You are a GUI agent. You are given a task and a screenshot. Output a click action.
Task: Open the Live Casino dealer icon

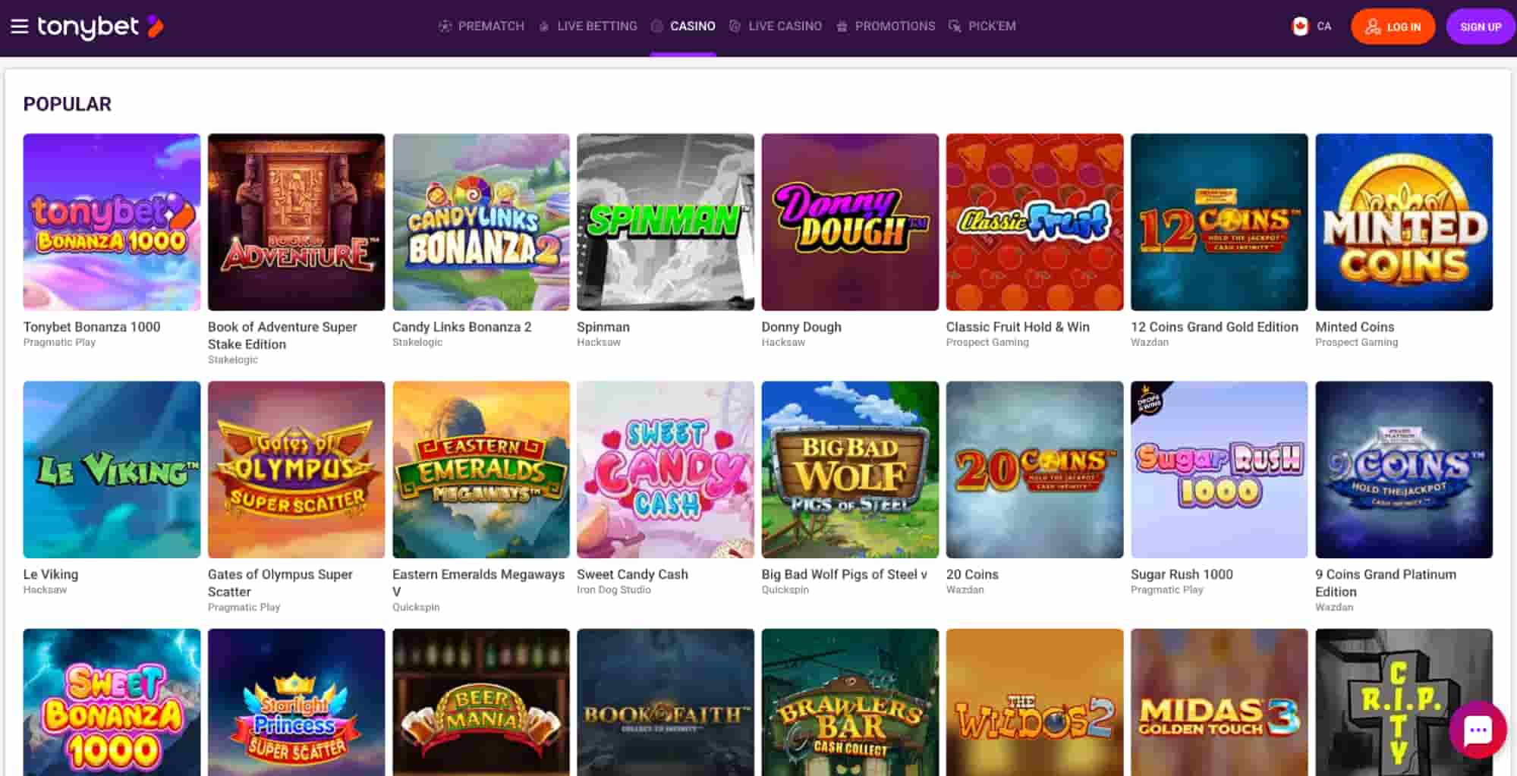[733, 26]
